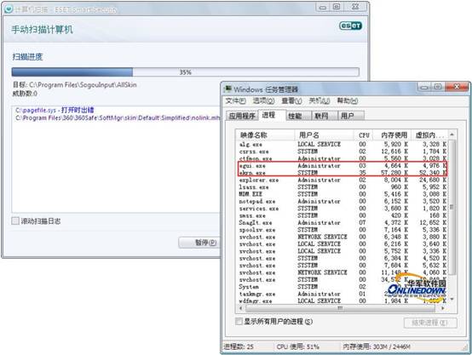Click the 结束进程 end process button
The width and height of the screenshot is (472, 355).
click(x=430, y=323)
